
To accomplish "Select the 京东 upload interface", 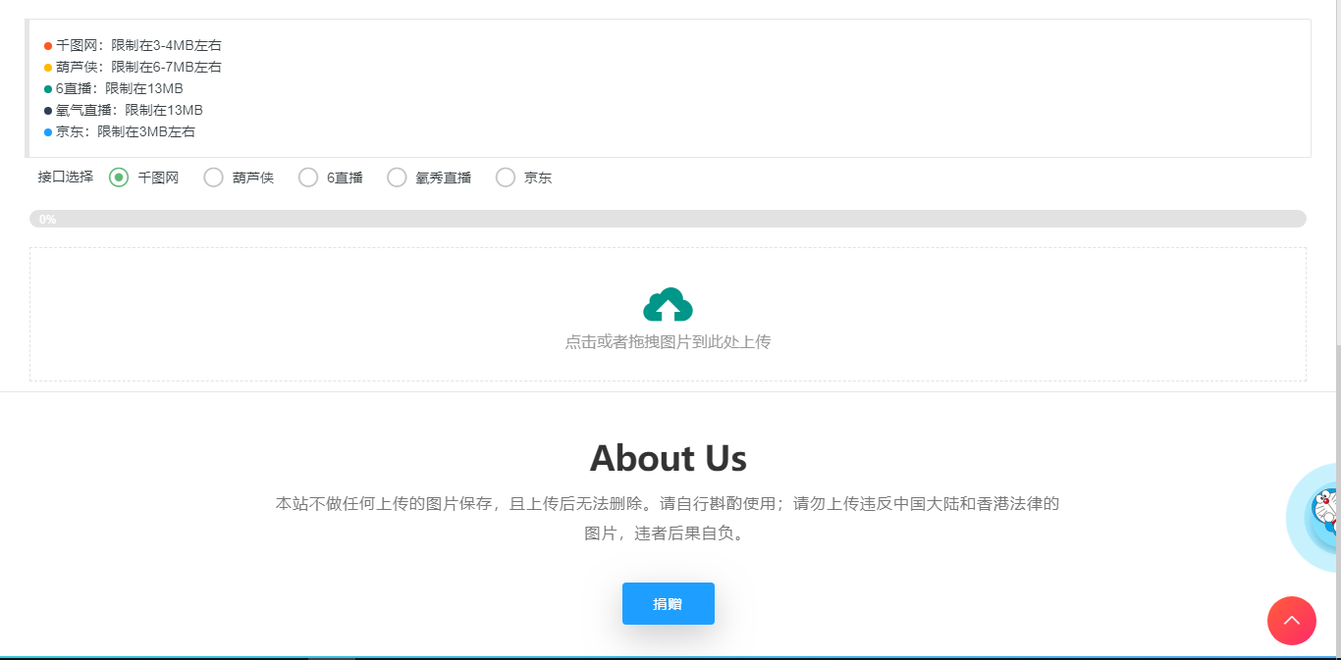I will tap(505, 177).
